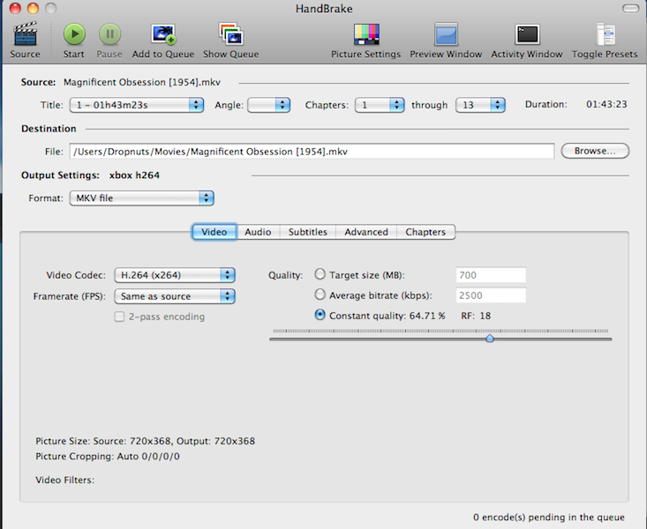The width and height of the screenshot is (647, 529).
Task: Open the Framerate dropdown Same as source
Action: (175, 296)
